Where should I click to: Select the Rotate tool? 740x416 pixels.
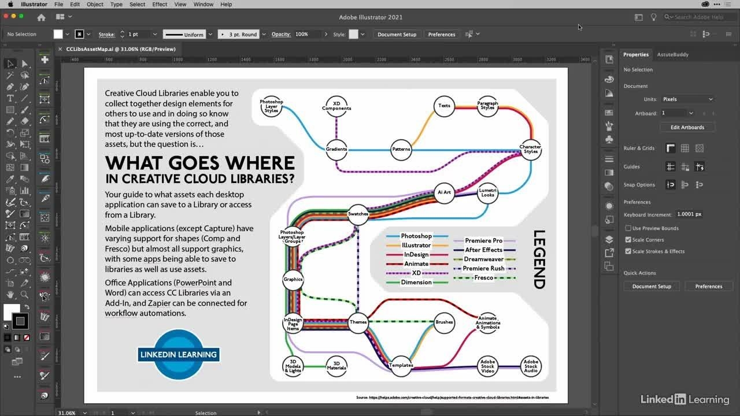tap(10, 133)
